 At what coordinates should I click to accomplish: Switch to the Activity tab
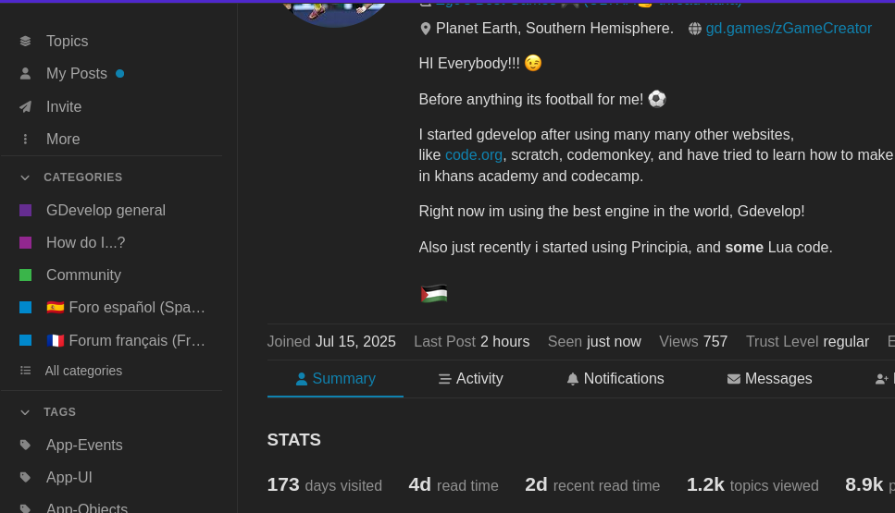coord(470,379)
